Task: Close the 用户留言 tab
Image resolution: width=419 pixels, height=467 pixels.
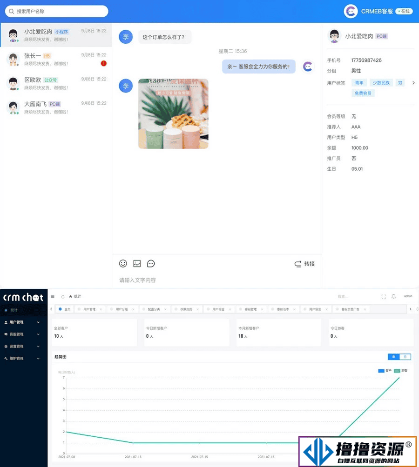Action: coord(327,309)
